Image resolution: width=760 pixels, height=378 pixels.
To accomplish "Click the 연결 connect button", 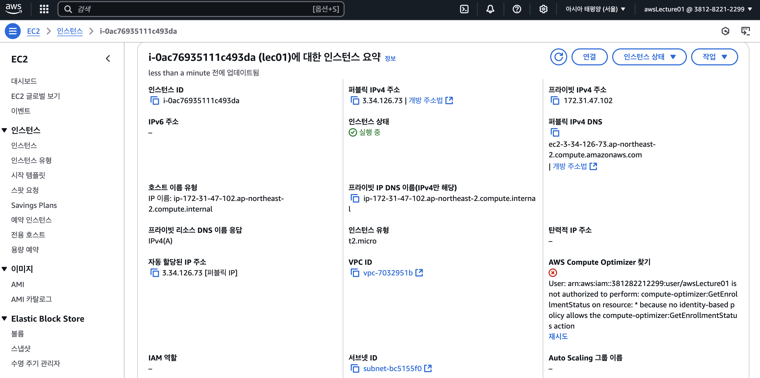I will 589,57.
